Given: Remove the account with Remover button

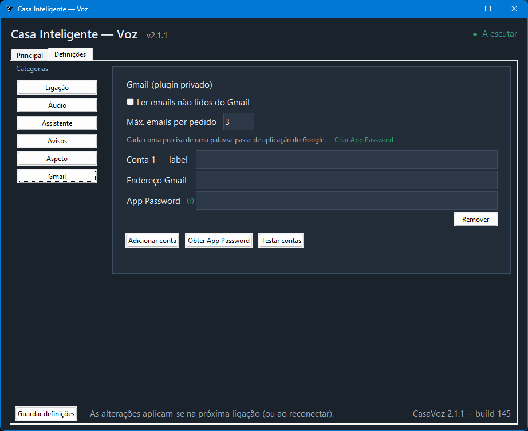Looking at the screenshot, I should 475,220.
